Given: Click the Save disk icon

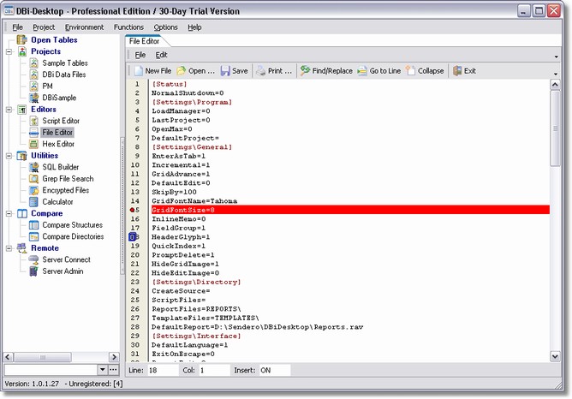Looking at the screenshot, I should point(225,71).
